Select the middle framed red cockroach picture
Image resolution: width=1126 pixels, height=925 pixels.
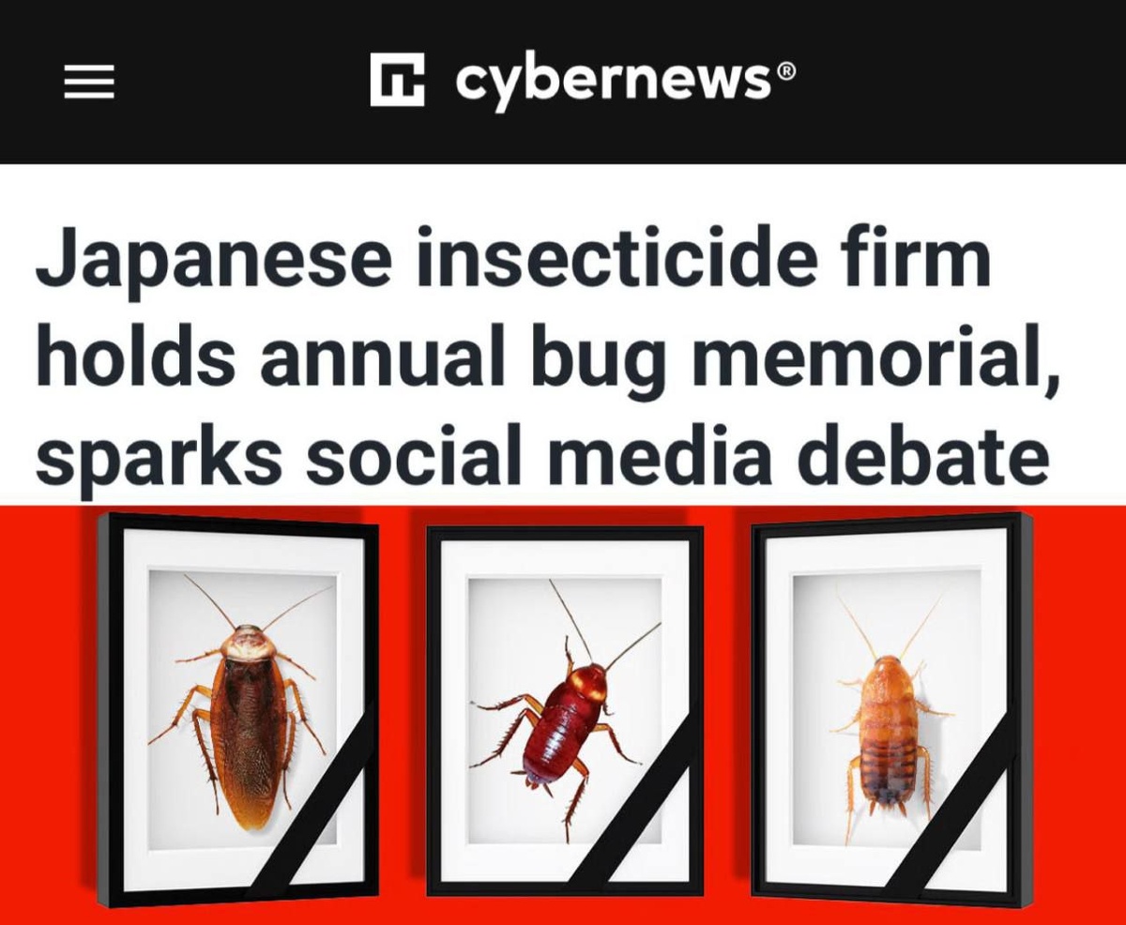[x=565, y=710]
